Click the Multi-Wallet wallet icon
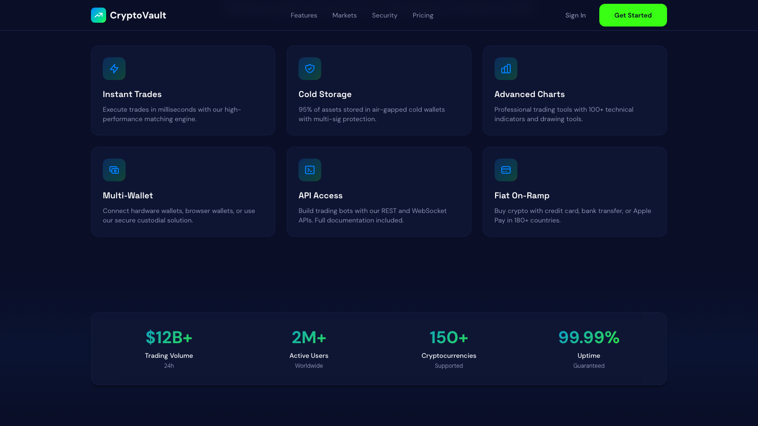Screen dimensions: 758x426 click(x=114, y=170)
